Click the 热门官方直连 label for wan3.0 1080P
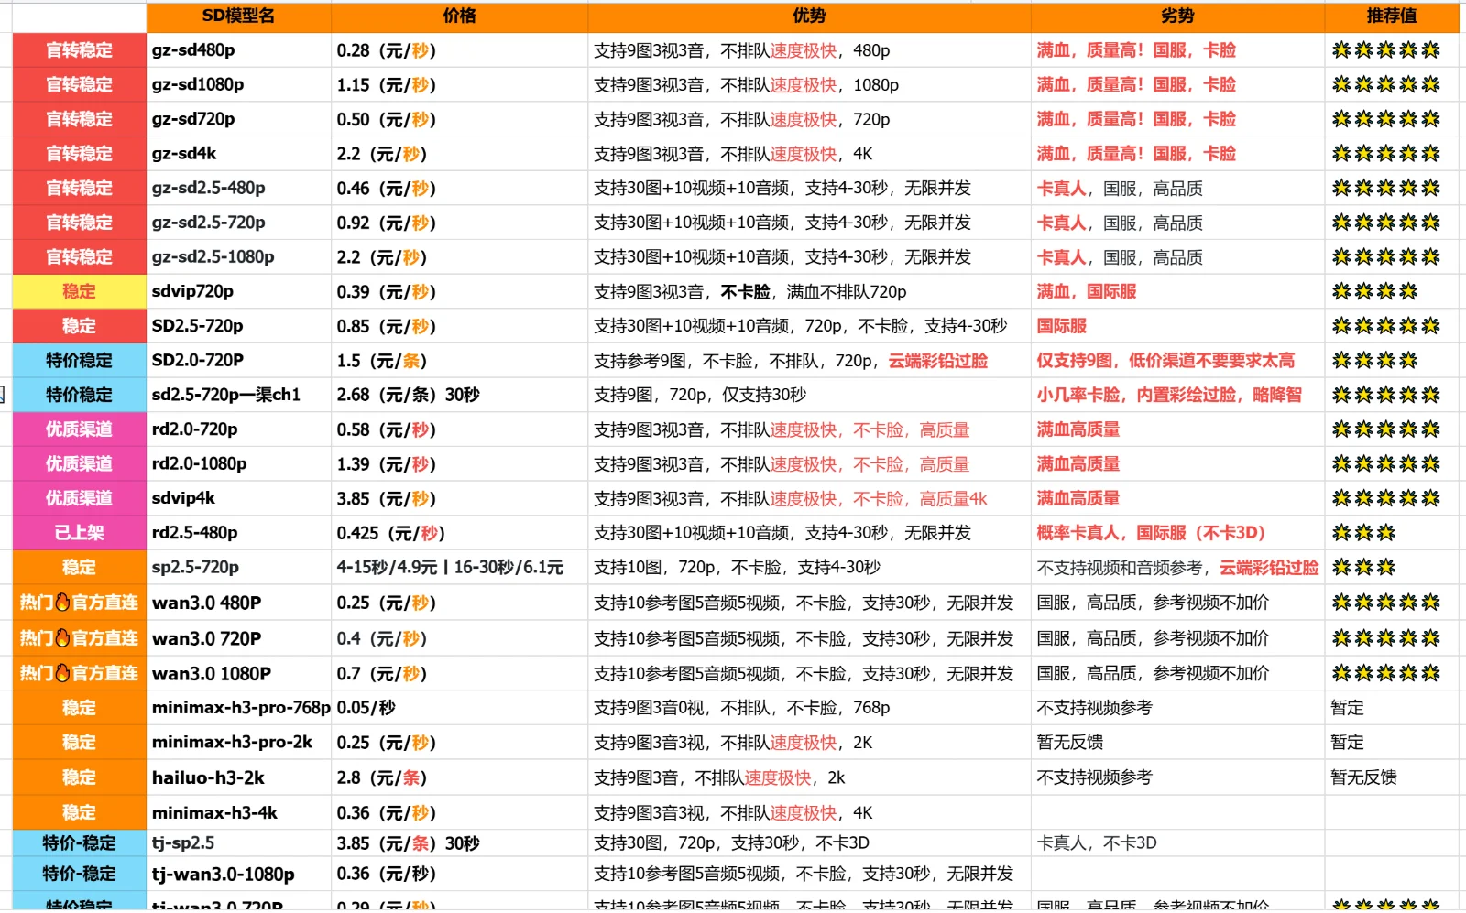Viewport: 1466px width, 913px height. (x=80, y=674)
